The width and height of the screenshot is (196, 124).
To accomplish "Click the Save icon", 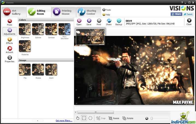I will pos(89,21).
